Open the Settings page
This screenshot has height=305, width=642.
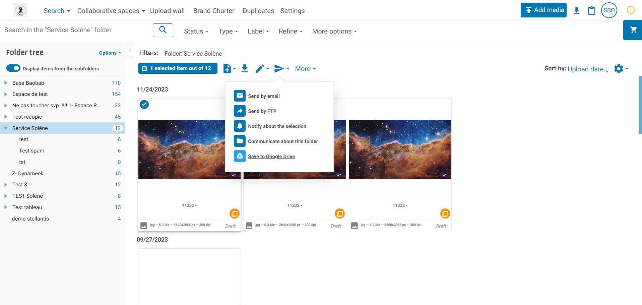(293, 11)
